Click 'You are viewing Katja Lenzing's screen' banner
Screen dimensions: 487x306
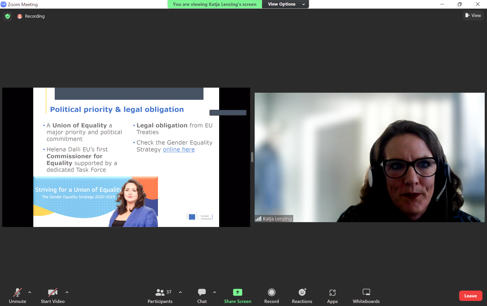click(x=215, y=4)
